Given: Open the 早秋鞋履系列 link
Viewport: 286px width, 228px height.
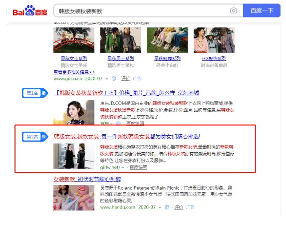Looking at the screenshot, I should click(167, 58).
